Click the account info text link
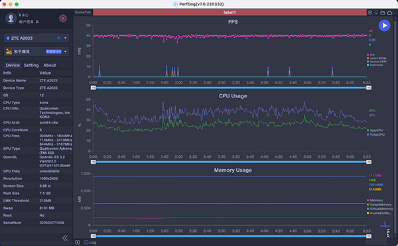Screen dimensions: 398x246 point(27,22)
